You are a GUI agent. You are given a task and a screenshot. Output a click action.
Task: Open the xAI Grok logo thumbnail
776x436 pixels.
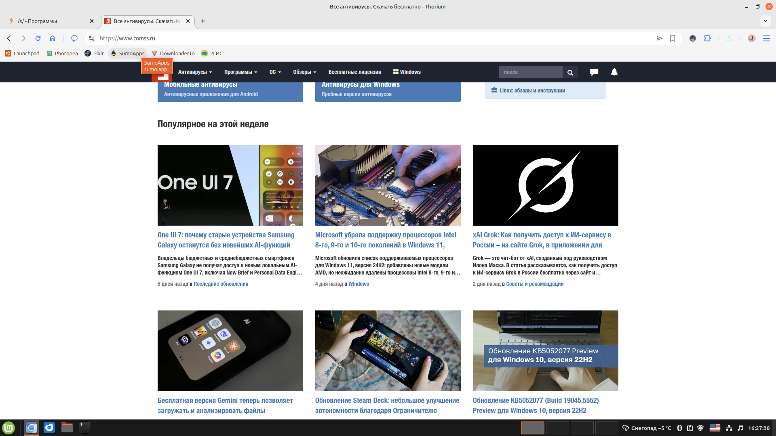tap(546, 185)
